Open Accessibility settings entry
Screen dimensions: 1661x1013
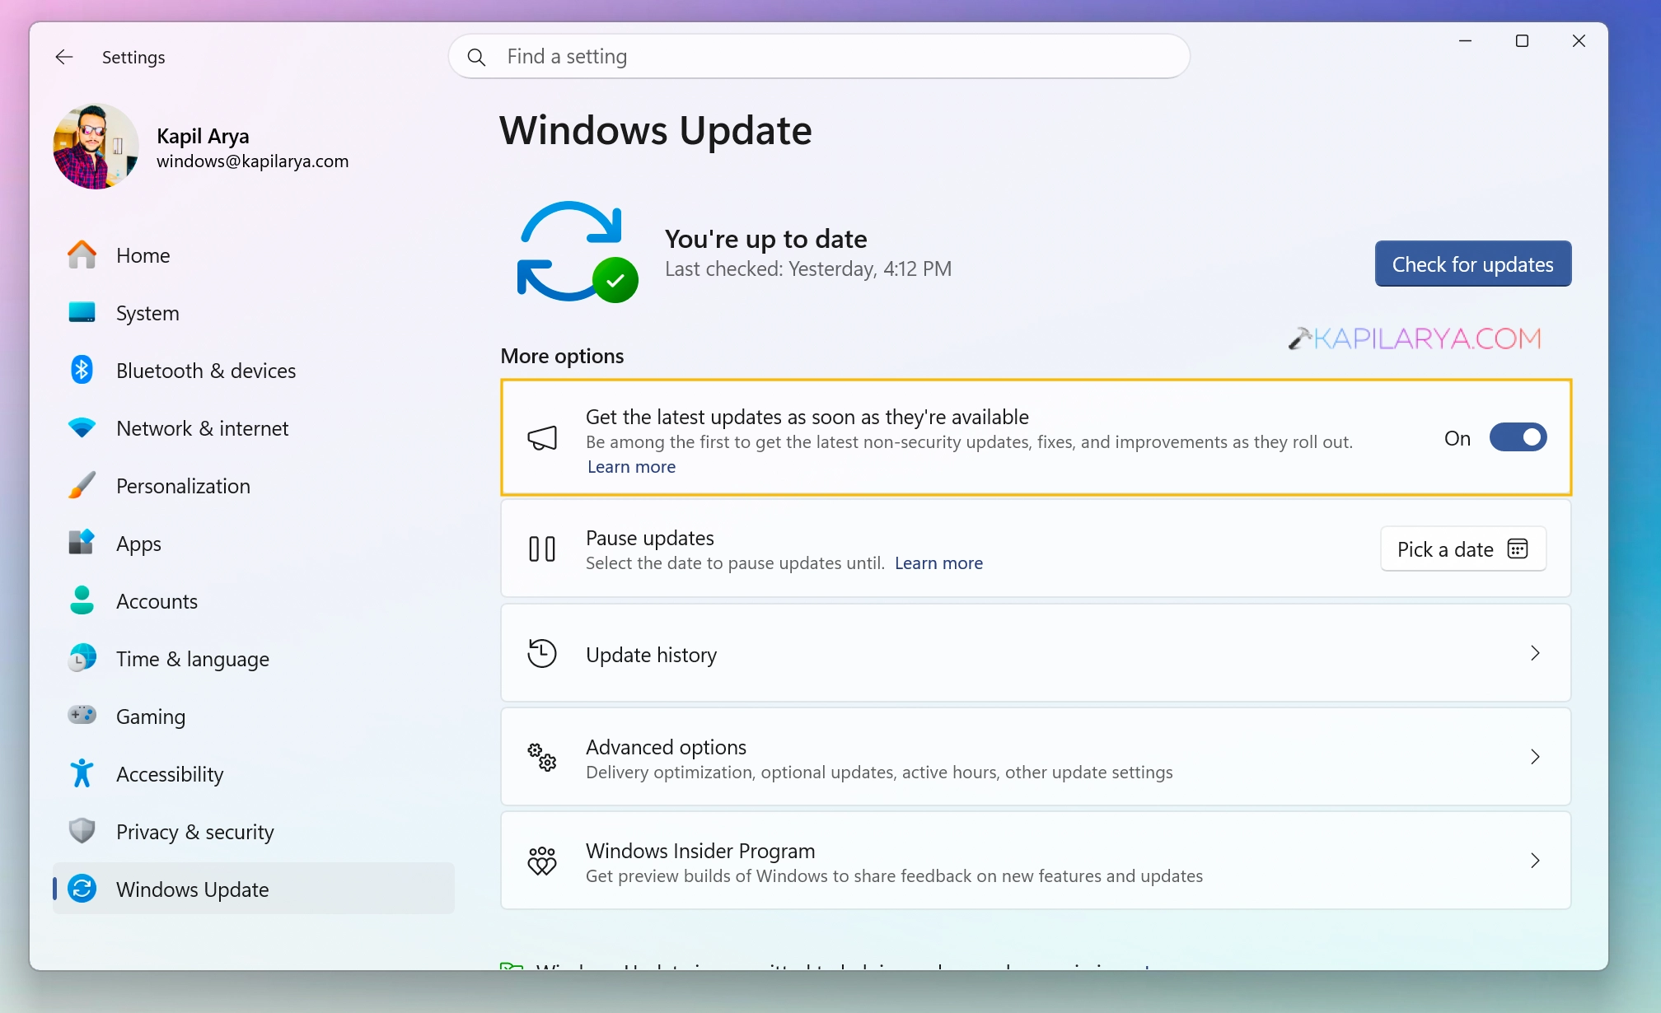tap(254, 774)
